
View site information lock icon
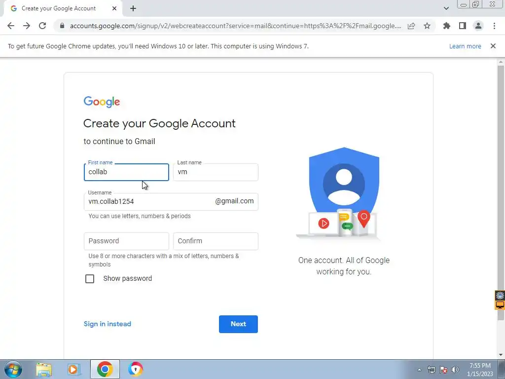click(62, 26)
